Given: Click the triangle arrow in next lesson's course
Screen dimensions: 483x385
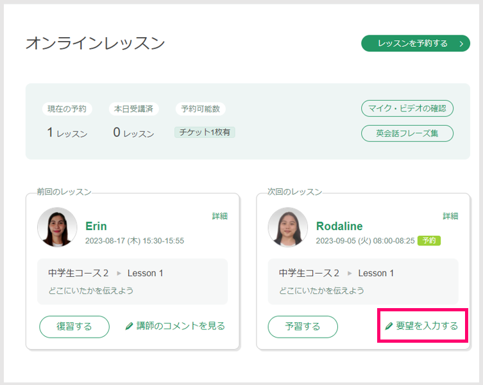Looking at the screenshot, I should pos(350,274).
